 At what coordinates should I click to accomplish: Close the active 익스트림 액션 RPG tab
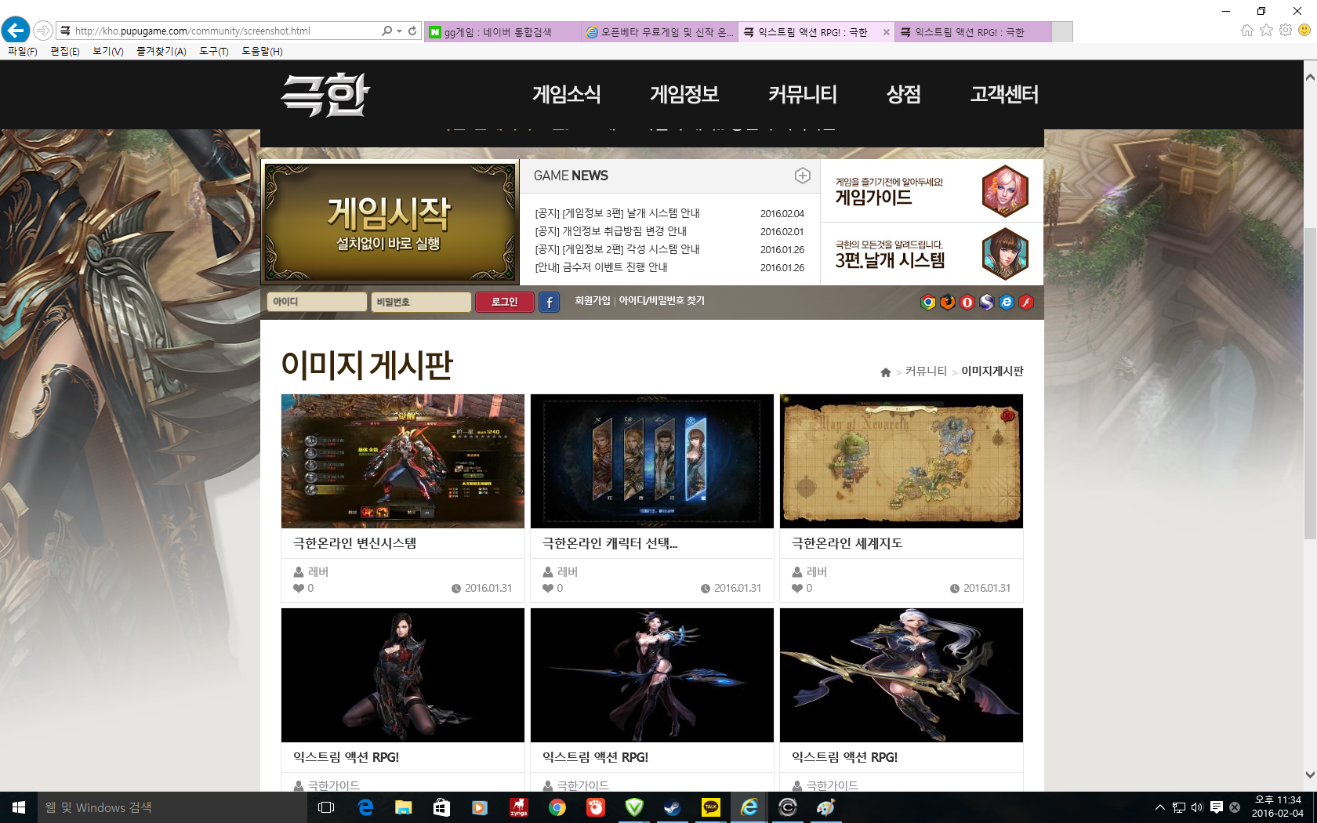point(886,32)
